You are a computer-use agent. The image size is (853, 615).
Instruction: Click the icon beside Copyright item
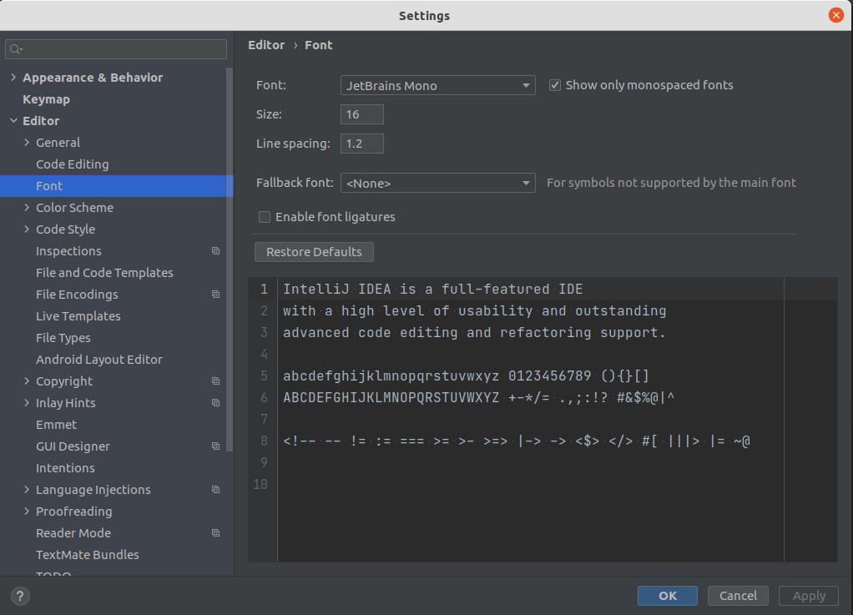(x=215, y=381)
